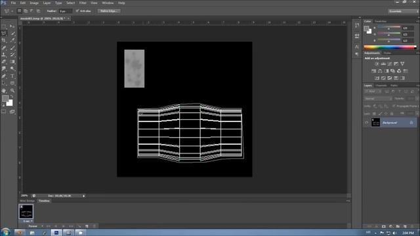Open the layer blend mode Normal dropdown
Image resolution: width=420 pixels, height=236 pixels.
(x=378, y=98)
